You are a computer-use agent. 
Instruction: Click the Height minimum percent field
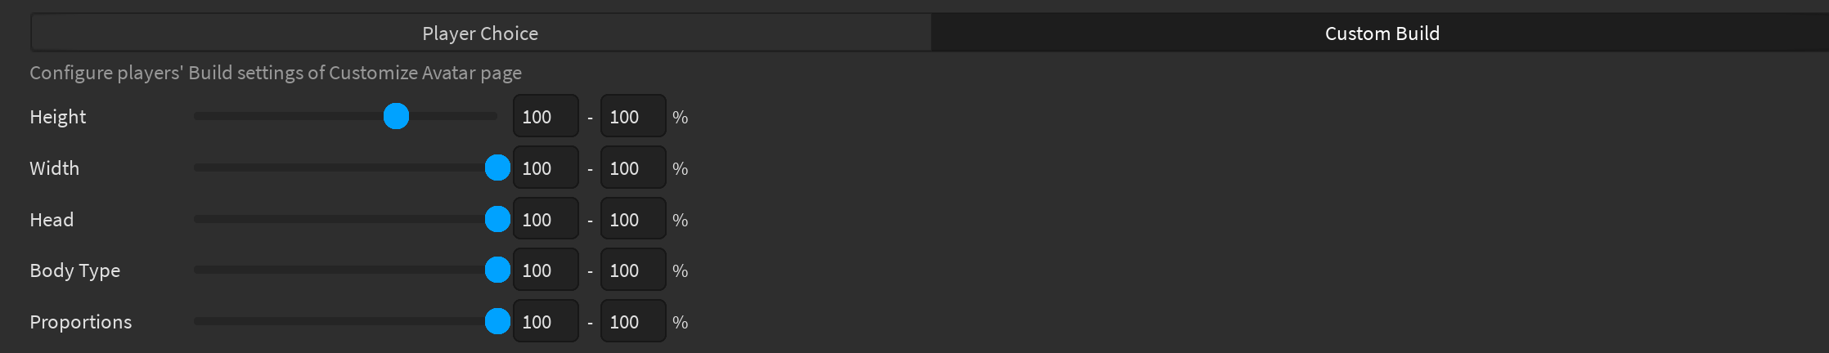[546, 116]
